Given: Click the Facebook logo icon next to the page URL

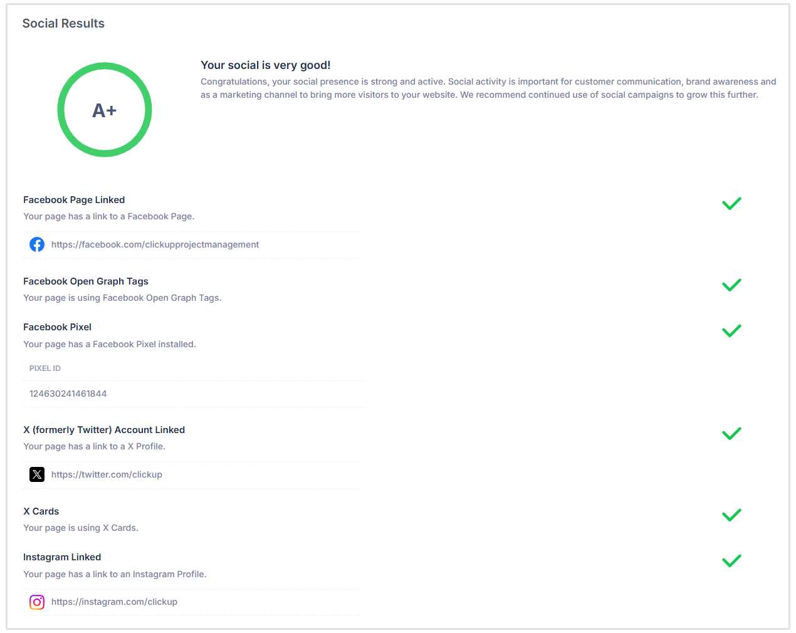Looking at the screenshot, I should (x=37, y=244).
